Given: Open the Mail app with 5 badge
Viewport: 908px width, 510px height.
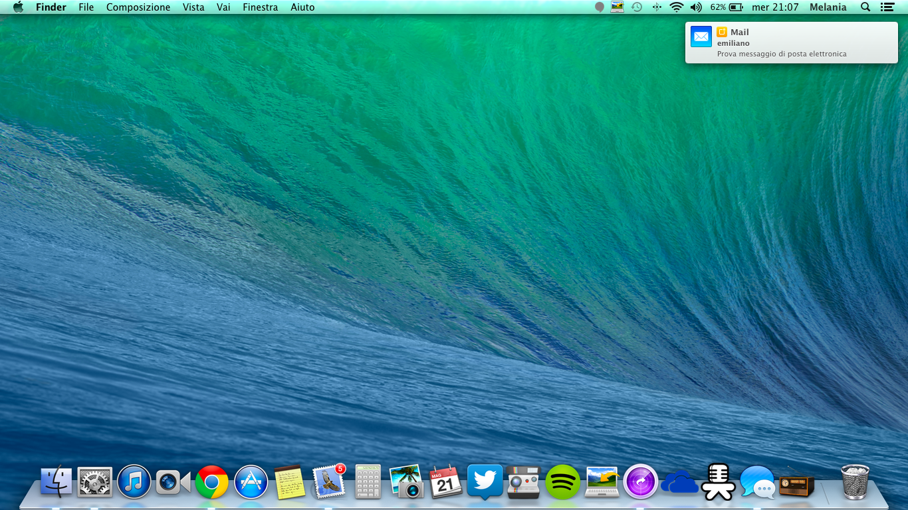Looking at the screenshot, I should pyautogui.click(x=329, y=482).
